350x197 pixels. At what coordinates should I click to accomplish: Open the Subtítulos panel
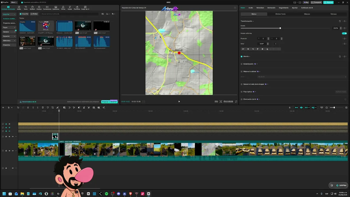[x=56, y=8]
